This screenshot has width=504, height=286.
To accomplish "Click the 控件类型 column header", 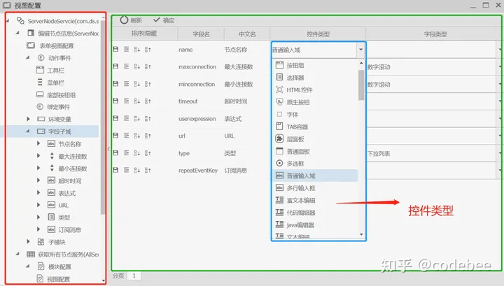I will pos(318,34).
